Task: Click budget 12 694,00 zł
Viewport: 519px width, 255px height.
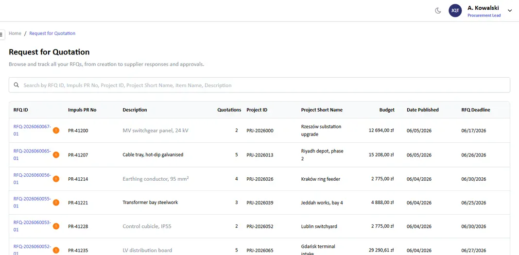Action: pos(381,130)
